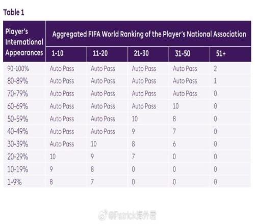Screen dimensions: 255x224
Task: Click the 'Aggregated FIFA World Ranking' header
Action: click(x=149, y=34)
